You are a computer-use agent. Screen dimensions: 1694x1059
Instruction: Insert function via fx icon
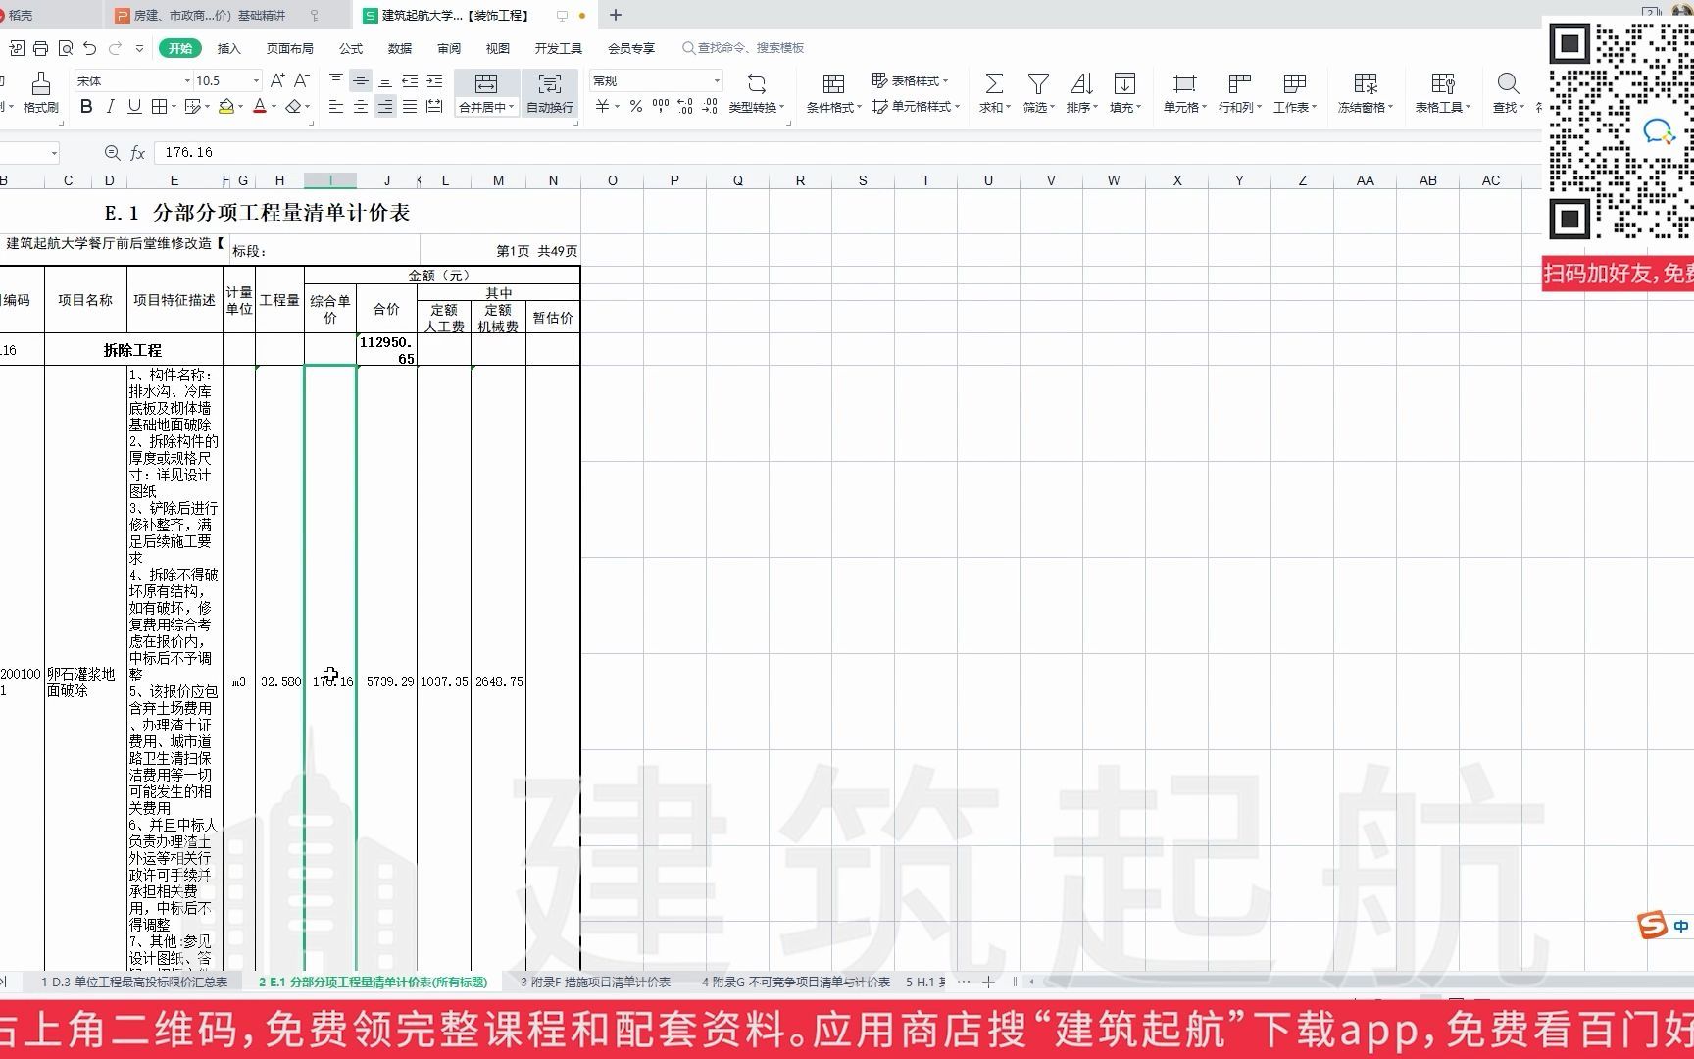(138, 153)
